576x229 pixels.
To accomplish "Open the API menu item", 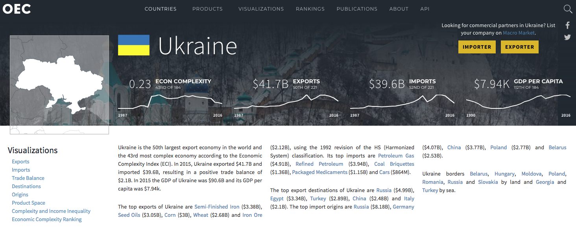I will coord(425,9).
